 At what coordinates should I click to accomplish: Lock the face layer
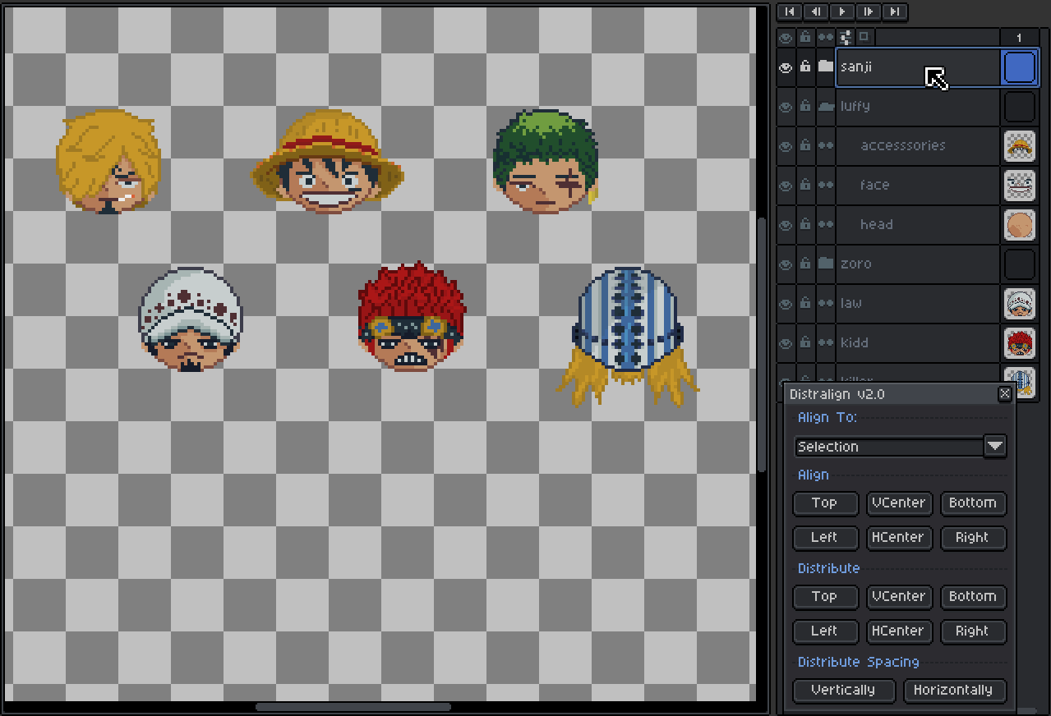point(805,185)
